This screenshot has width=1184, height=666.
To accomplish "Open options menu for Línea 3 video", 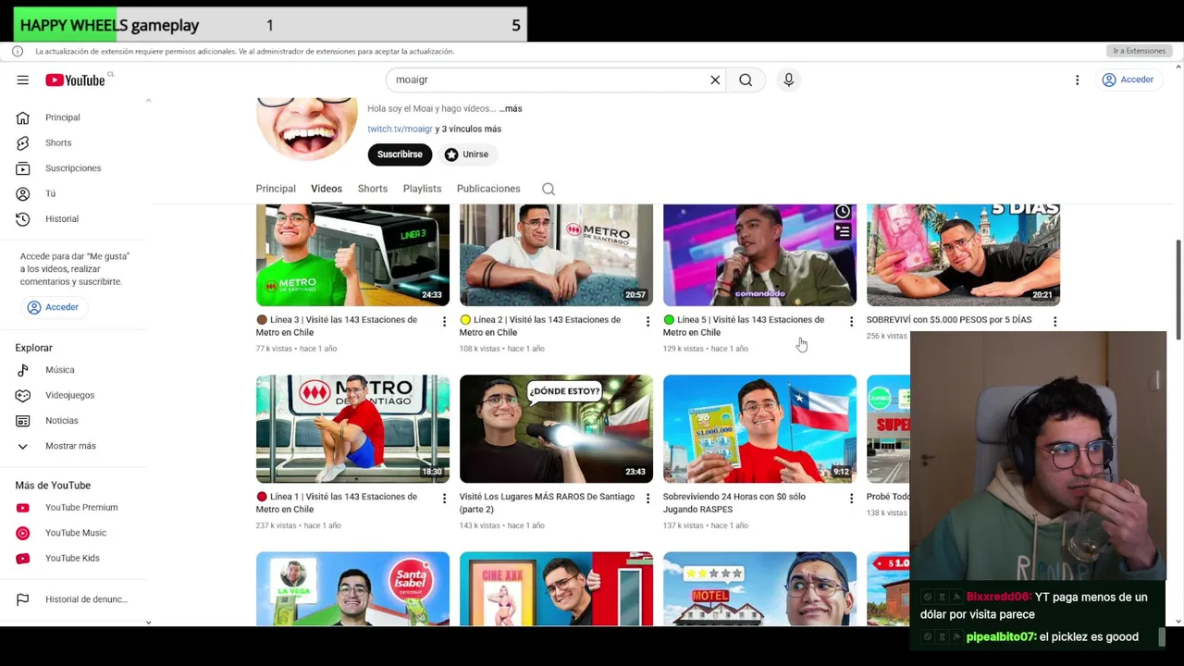I will click(444, 321).
